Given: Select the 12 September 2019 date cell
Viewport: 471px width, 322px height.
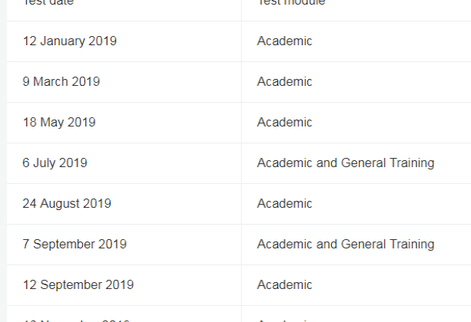Looking at the screenshot, I should [x=78, y=285].
